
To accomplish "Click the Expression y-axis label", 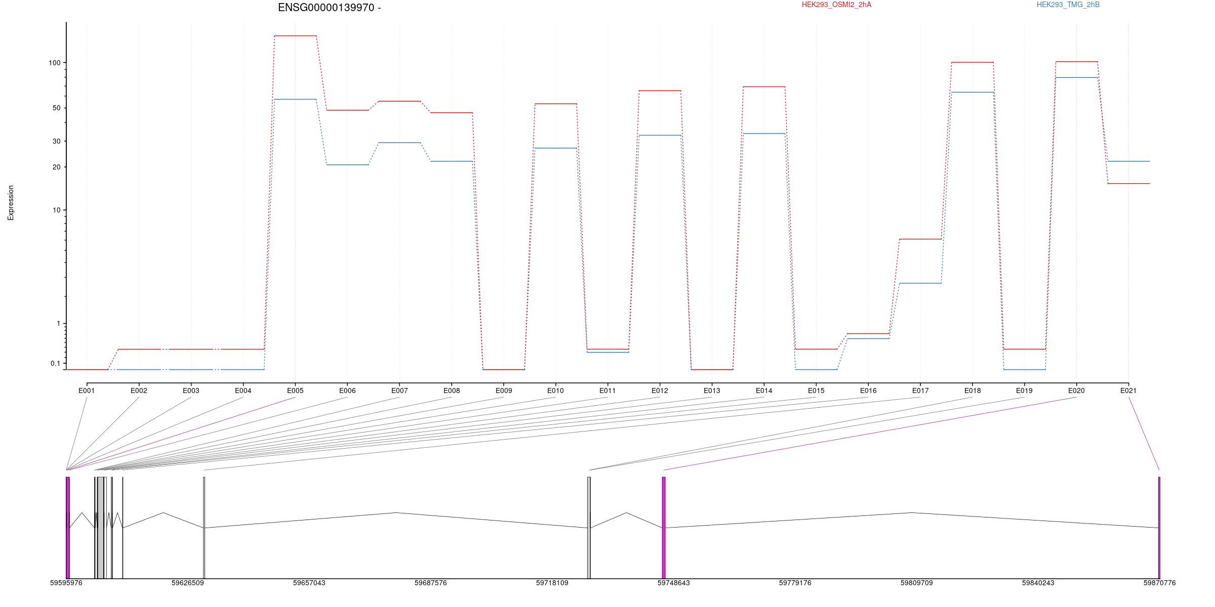I will click(x=11, y=203).
